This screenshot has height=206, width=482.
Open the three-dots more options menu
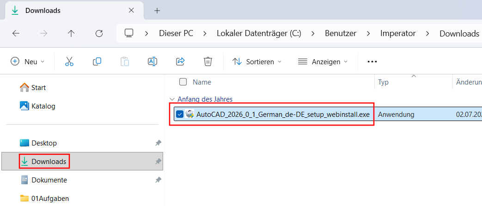372,61
